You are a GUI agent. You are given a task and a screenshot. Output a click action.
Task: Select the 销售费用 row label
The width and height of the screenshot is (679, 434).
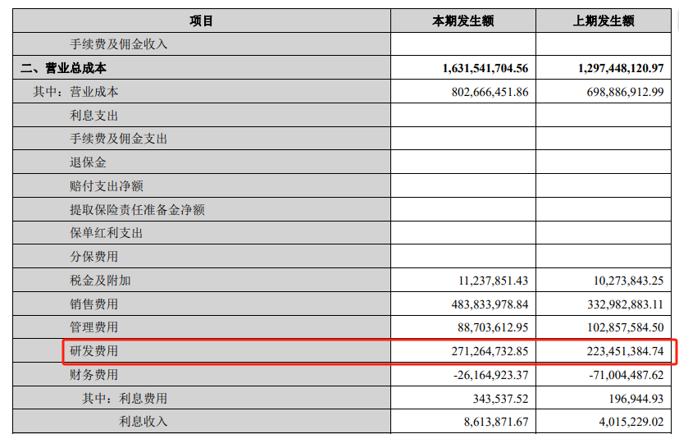94,304
